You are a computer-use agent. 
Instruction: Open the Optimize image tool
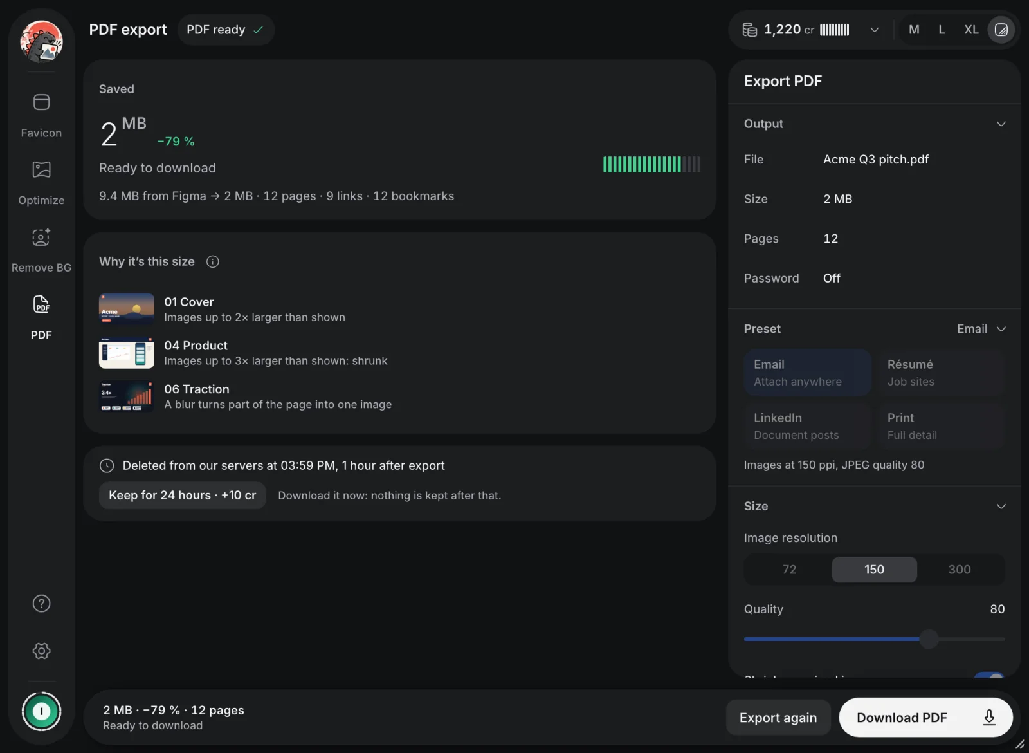point(41,183)
